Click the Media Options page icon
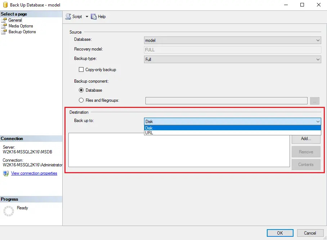 pos(4,26)
